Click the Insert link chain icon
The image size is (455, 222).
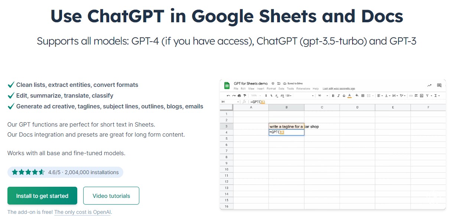point(411,96)
